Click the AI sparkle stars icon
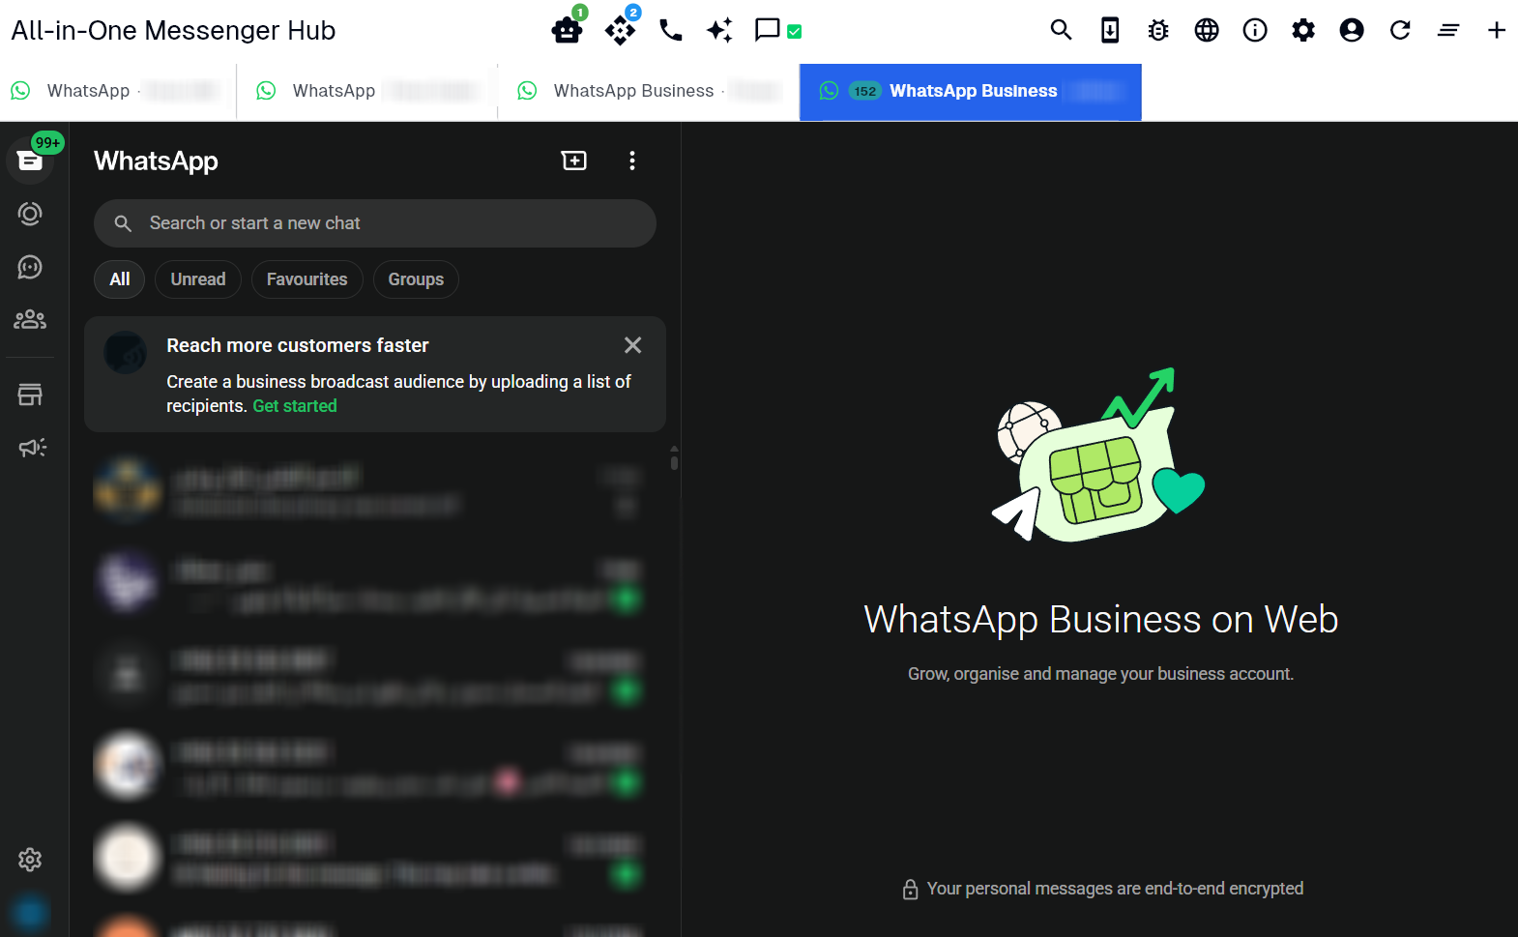Viewport: 1518px width, 937px height. (718, 30)
